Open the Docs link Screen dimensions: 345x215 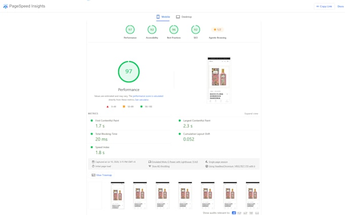(340, 7)
